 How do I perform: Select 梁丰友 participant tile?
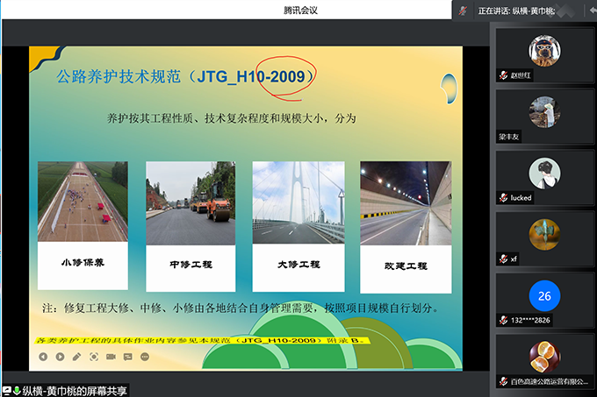tap(544, 117)
